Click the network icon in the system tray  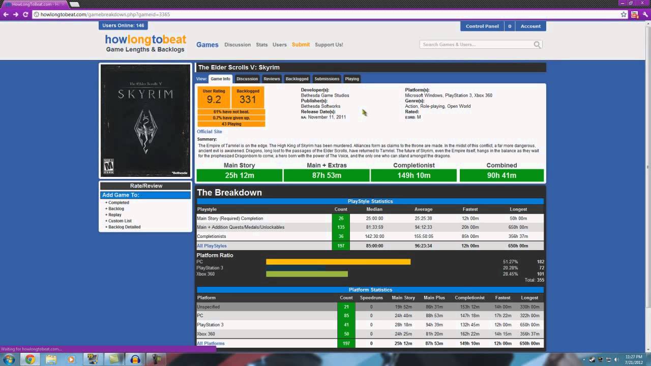[x=608, y=360]
